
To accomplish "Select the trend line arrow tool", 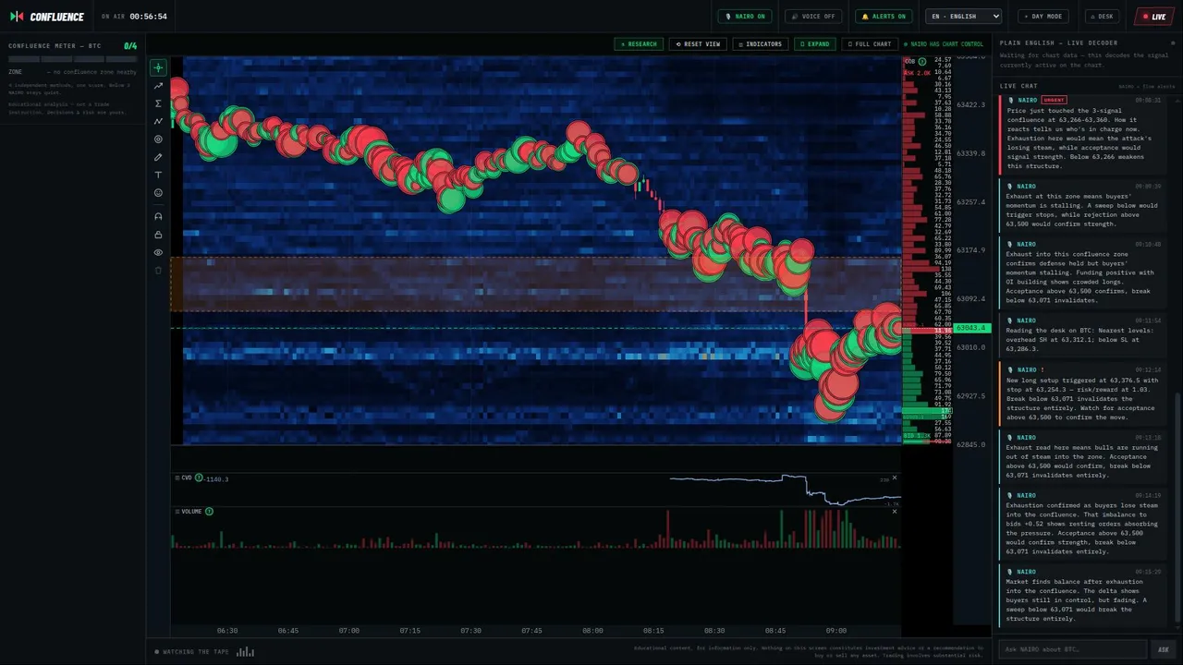I will point(158,86).
